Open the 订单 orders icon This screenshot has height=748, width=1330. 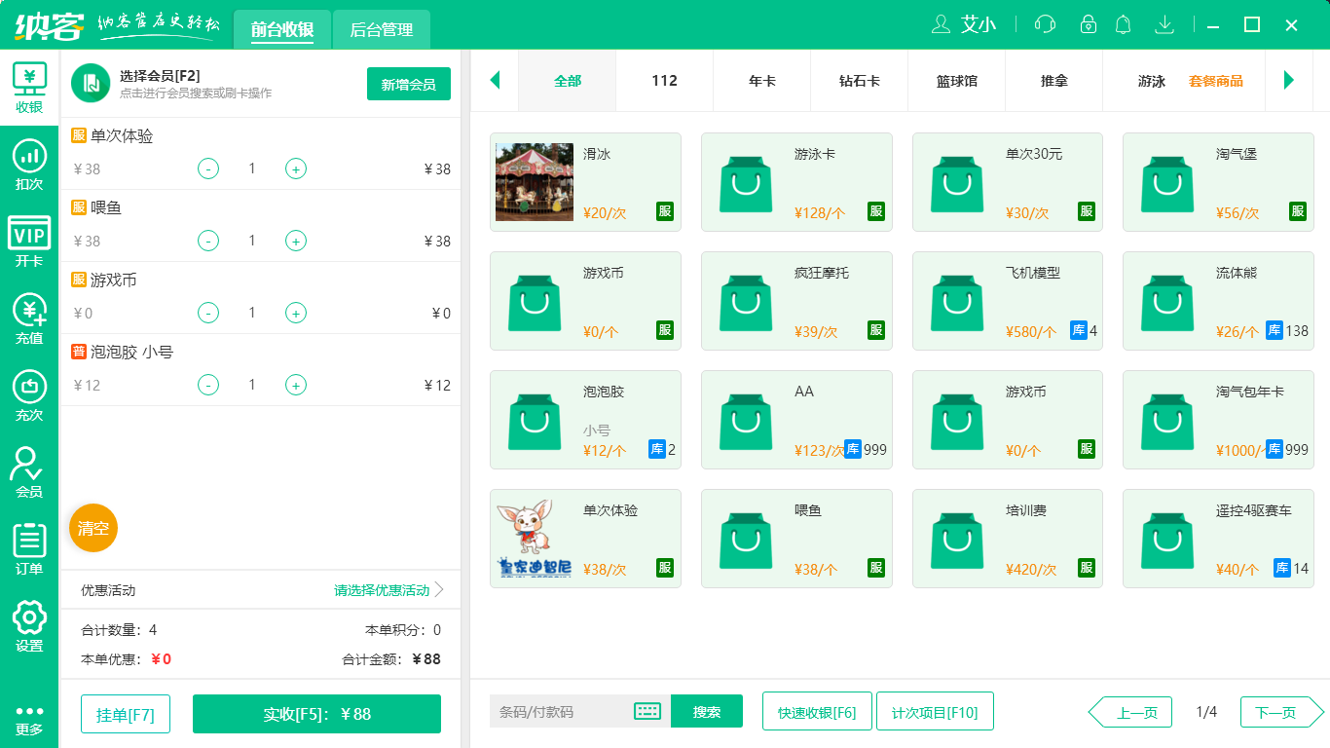coord(29,541)
